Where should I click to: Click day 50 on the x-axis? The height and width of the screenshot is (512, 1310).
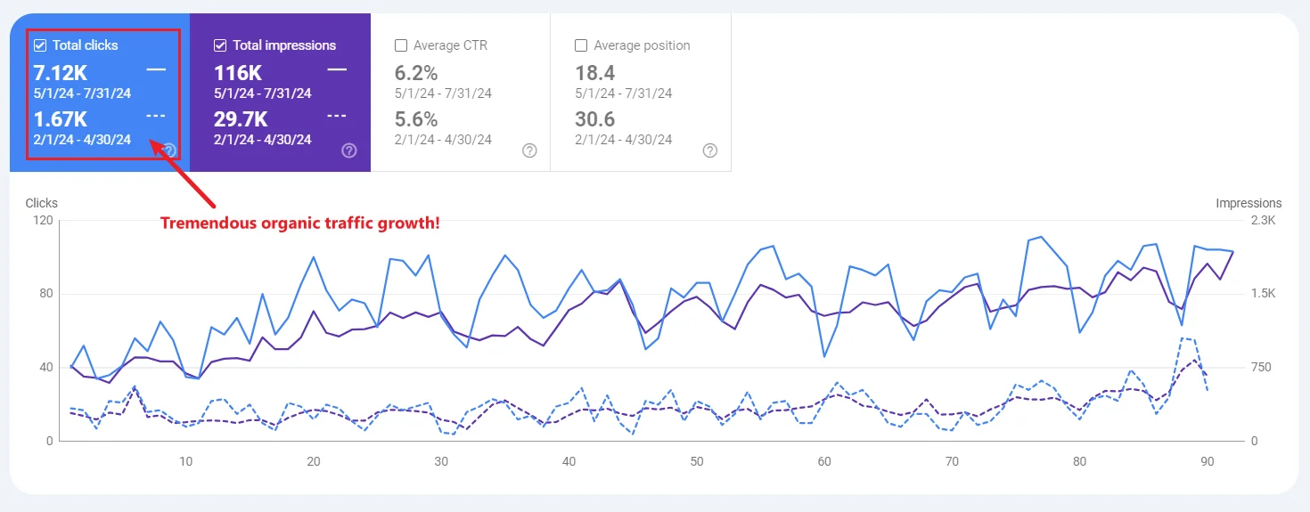pyautogui.click(x=697, y=461)
